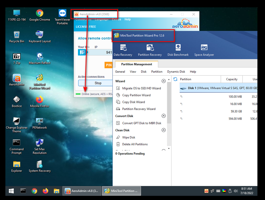Start Partition Recovery Wizard
This screenshot has height=200, width=265.
(x=136, y=109)
